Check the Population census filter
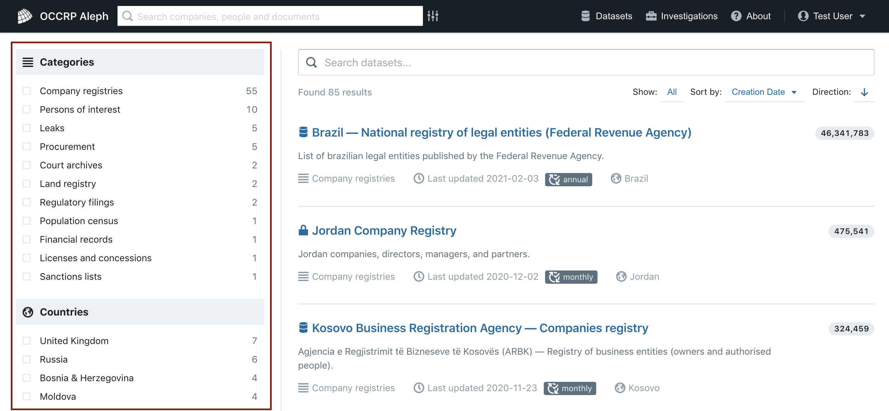 tap(27, 221)
